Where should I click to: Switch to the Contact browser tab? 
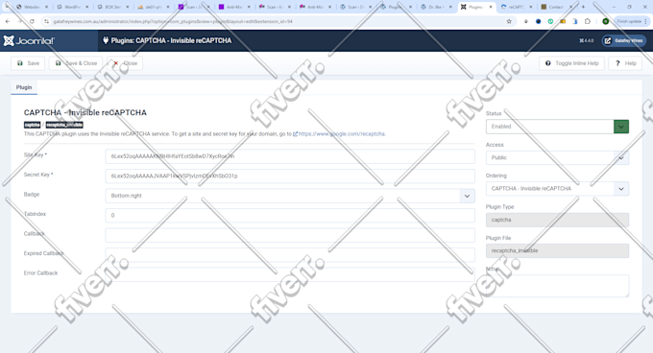point(557,7)
